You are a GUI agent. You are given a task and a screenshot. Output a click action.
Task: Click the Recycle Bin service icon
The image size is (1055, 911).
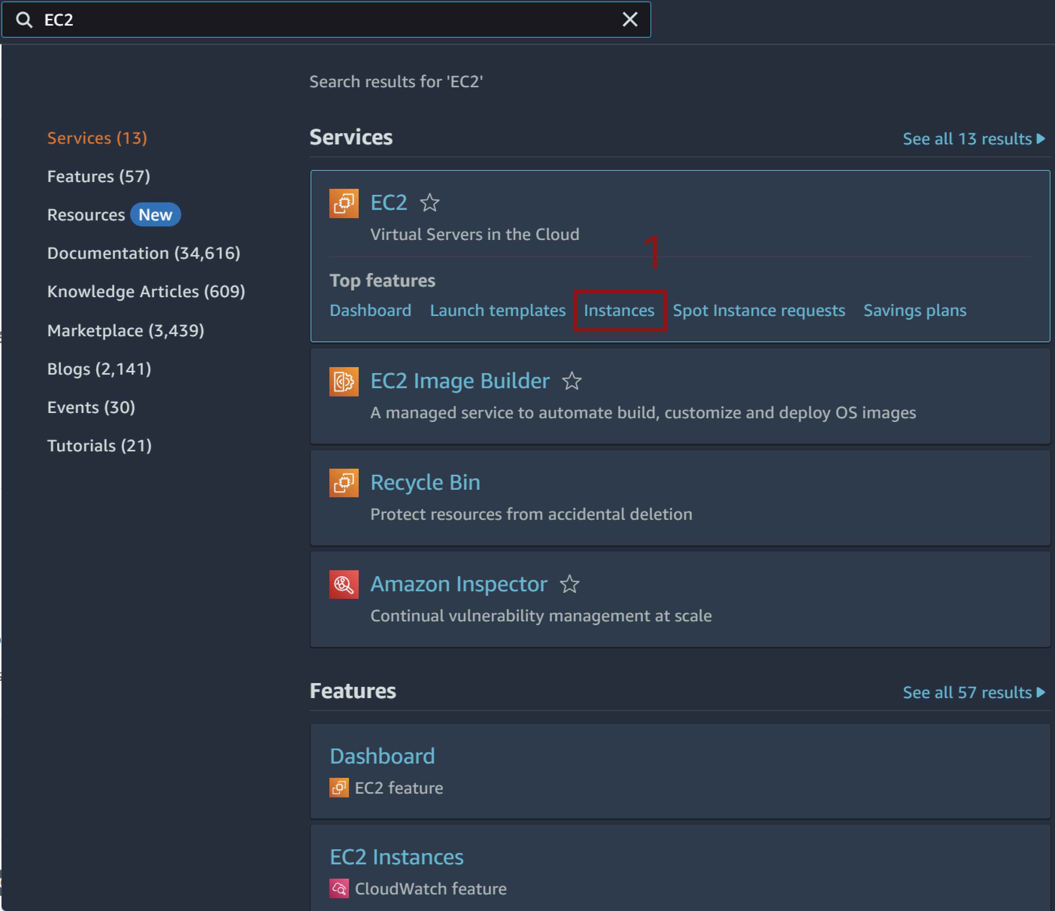[x=344, y=483]
